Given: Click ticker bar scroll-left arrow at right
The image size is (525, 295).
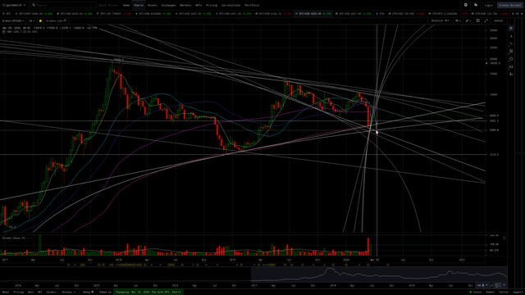Looking at the screenshot, I should [x=514, y=14].
